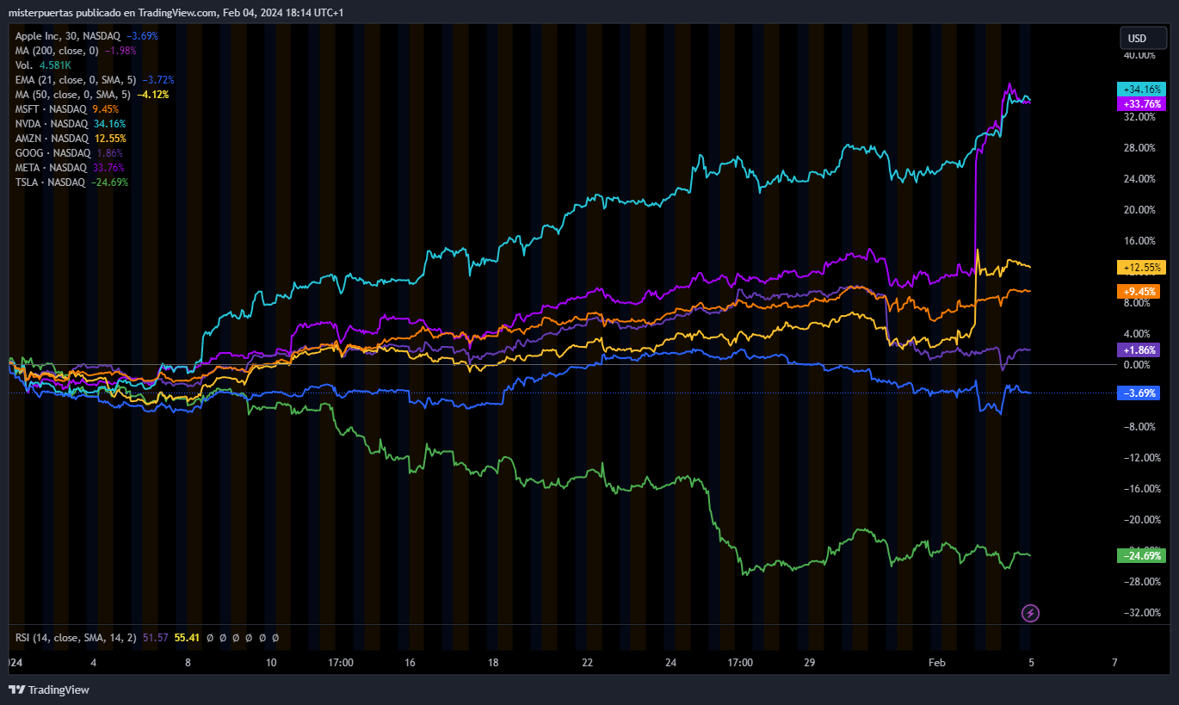Image resolution: width=1179 pixels, height=705 pixels.
Task: Select the EMA (21, close, 0, SMA, 5) legend
Action: (76, 80)
